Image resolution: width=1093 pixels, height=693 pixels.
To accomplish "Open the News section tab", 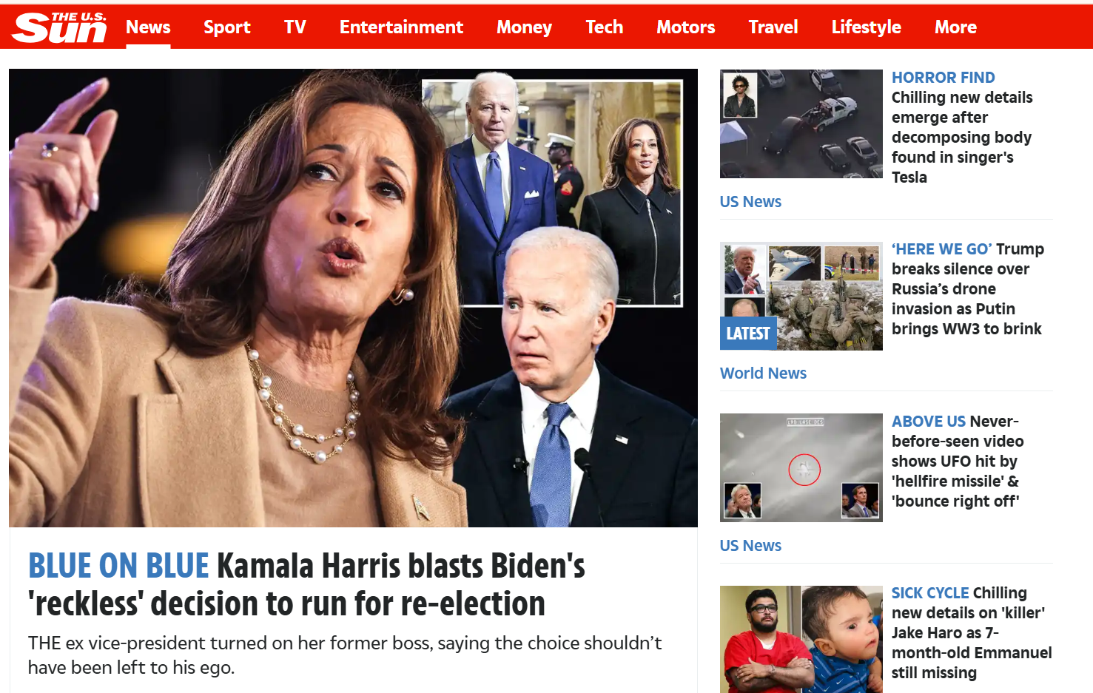I will (x=148, y=27).
